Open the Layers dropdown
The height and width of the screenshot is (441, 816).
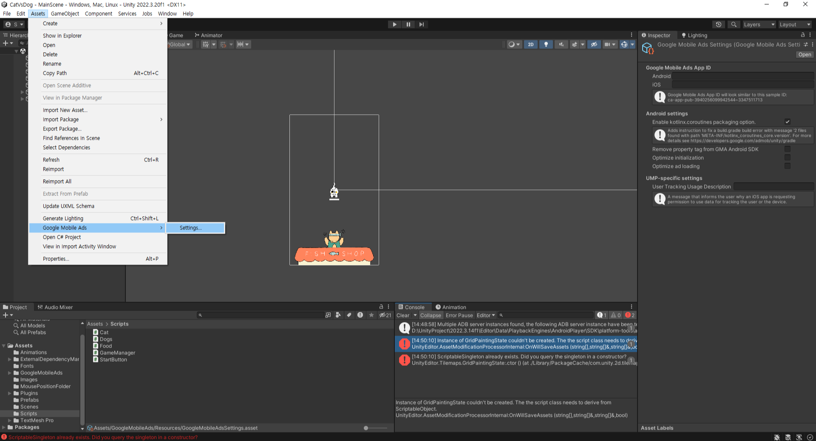tap(759, 24)
